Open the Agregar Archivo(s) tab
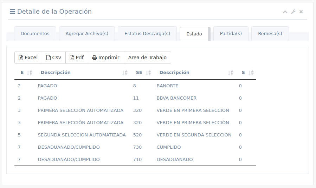Screen dimensions: 316x188 (87, 34)
